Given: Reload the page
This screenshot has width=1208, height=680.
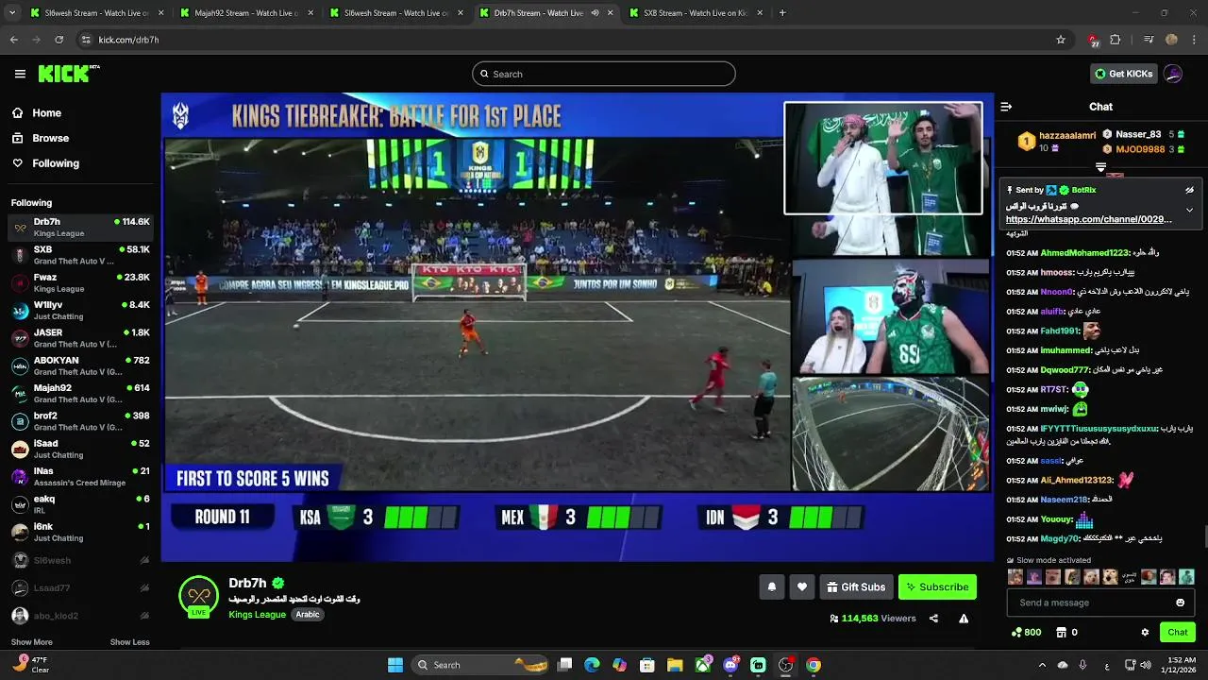Looking at the screenshot, I should (x=59, y=40).
